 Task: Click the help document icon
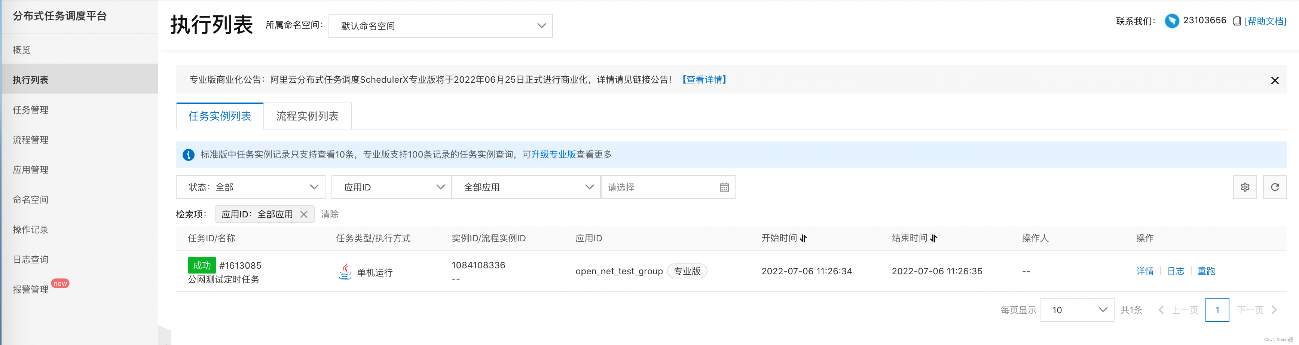click(x=1237, y=21)
